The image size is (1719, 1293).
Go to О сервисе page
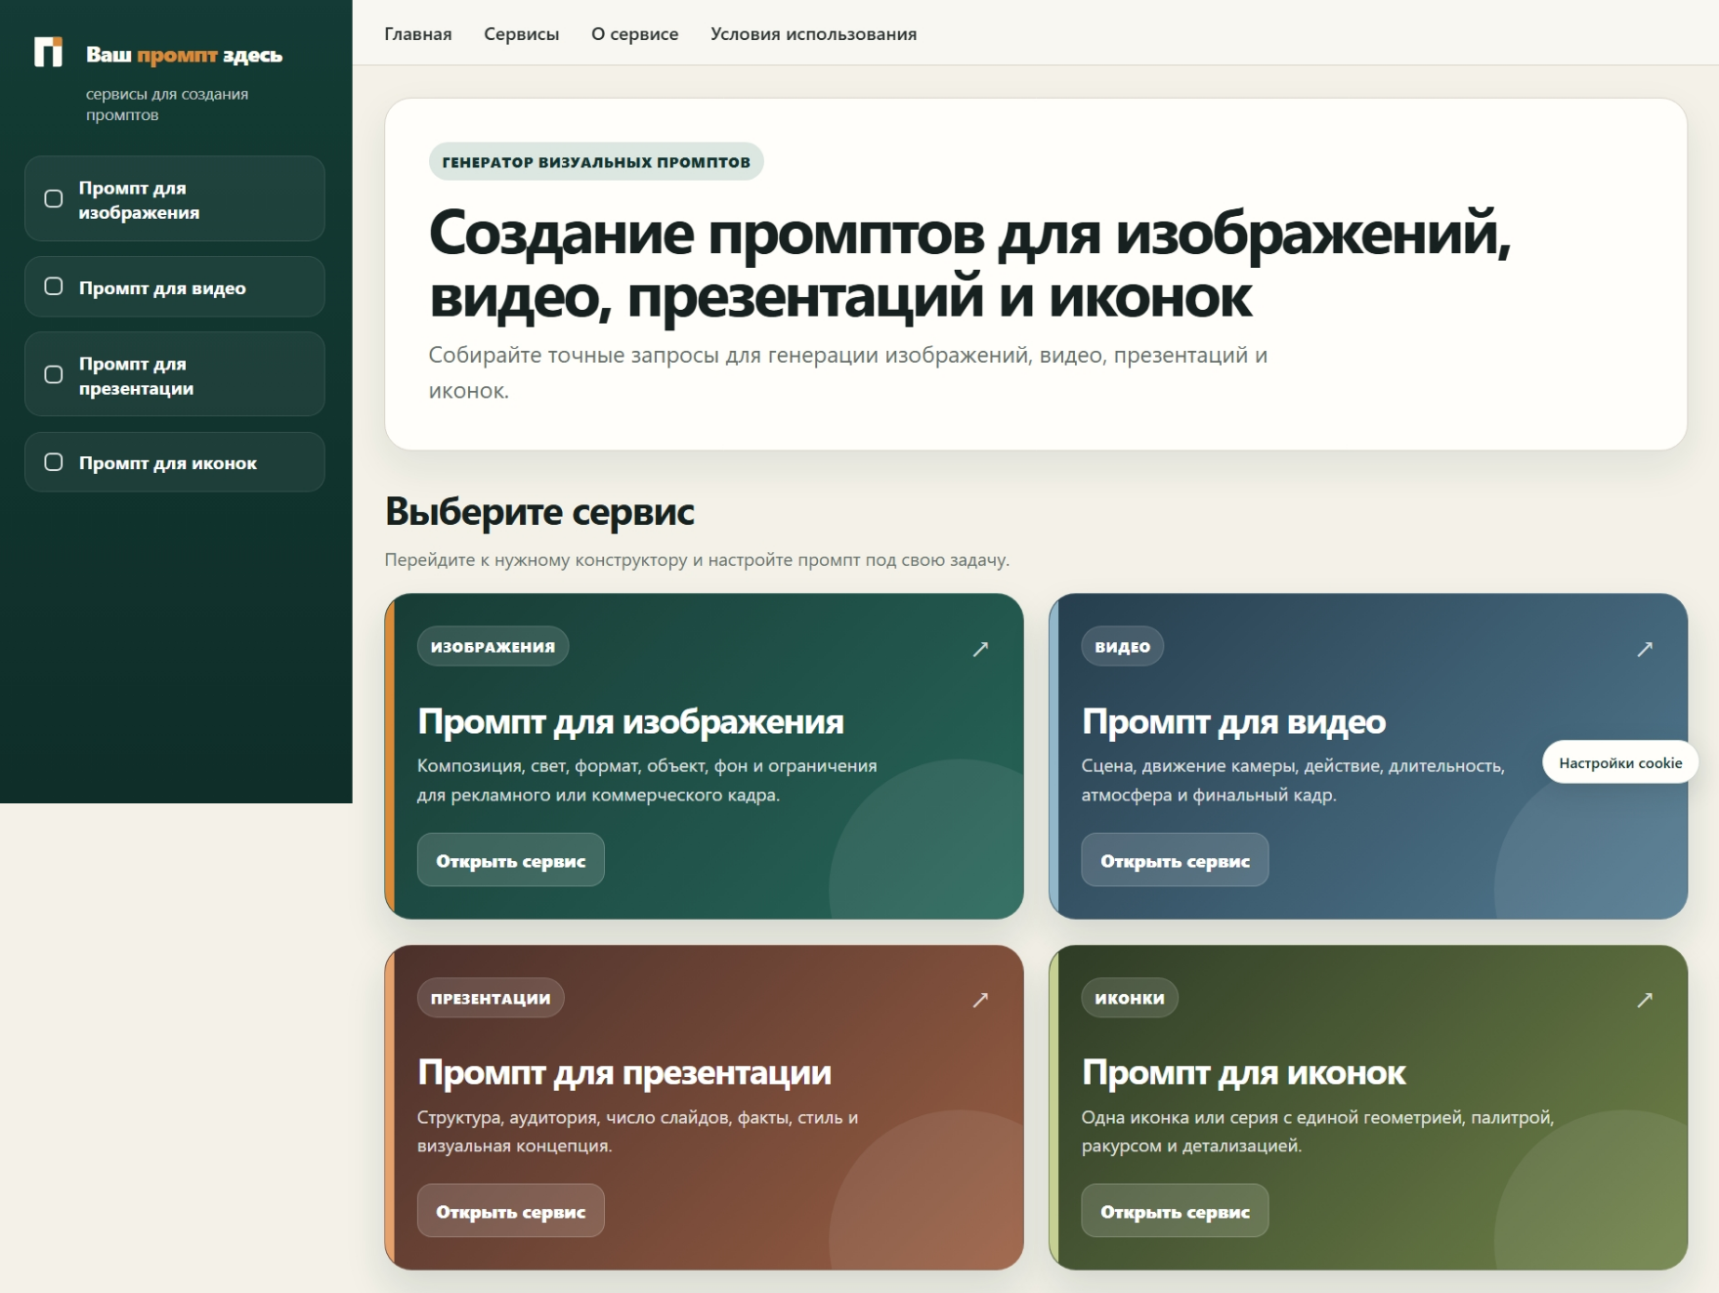tap(635, 34)
